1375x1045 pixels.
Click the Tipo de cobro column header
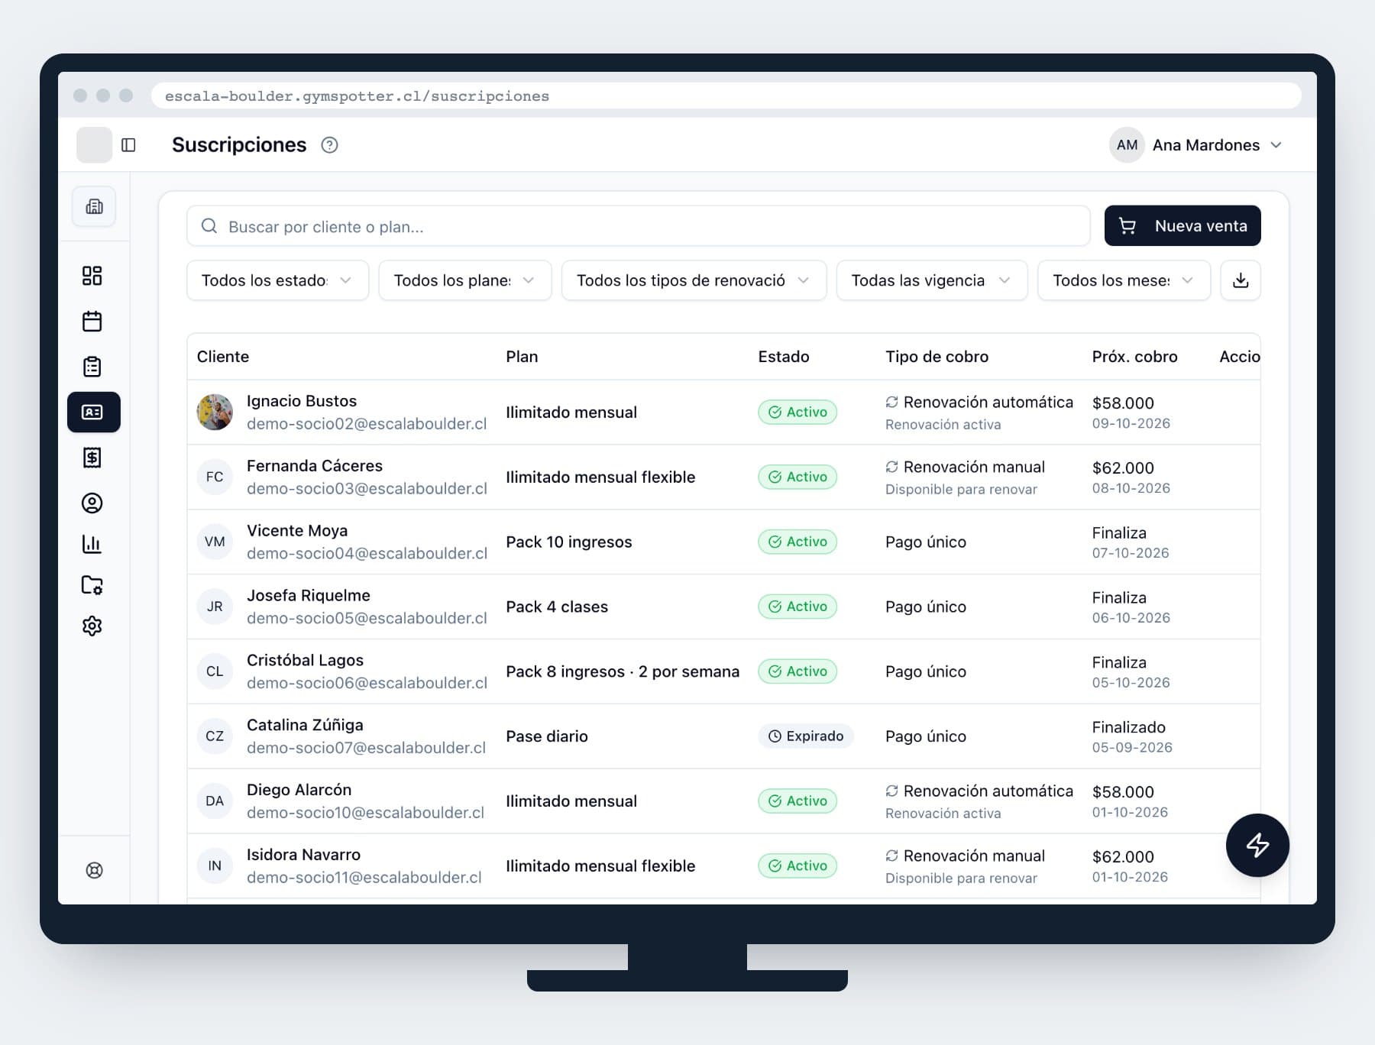pyautogui.click(x=937, y=357)
